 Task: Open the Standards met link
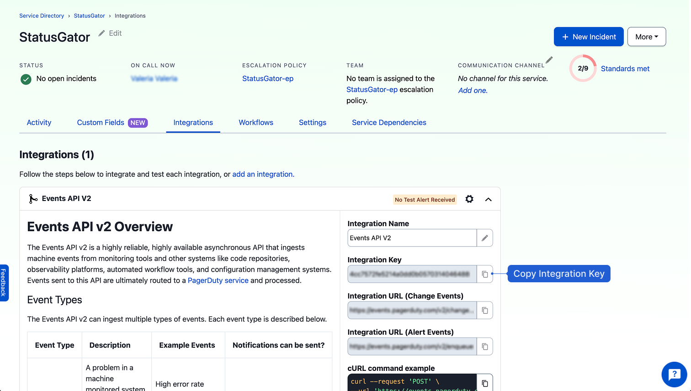[x=625, y=69]
